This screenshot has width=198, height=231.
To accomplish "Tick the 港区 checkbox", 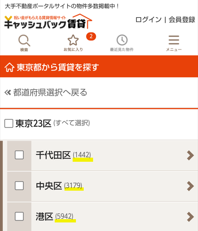I will tap(19, 216).
